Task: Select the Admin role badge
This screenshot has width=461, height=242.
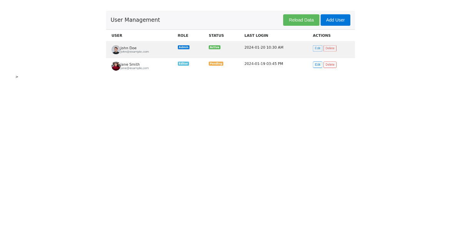Action: click(184, 47)
